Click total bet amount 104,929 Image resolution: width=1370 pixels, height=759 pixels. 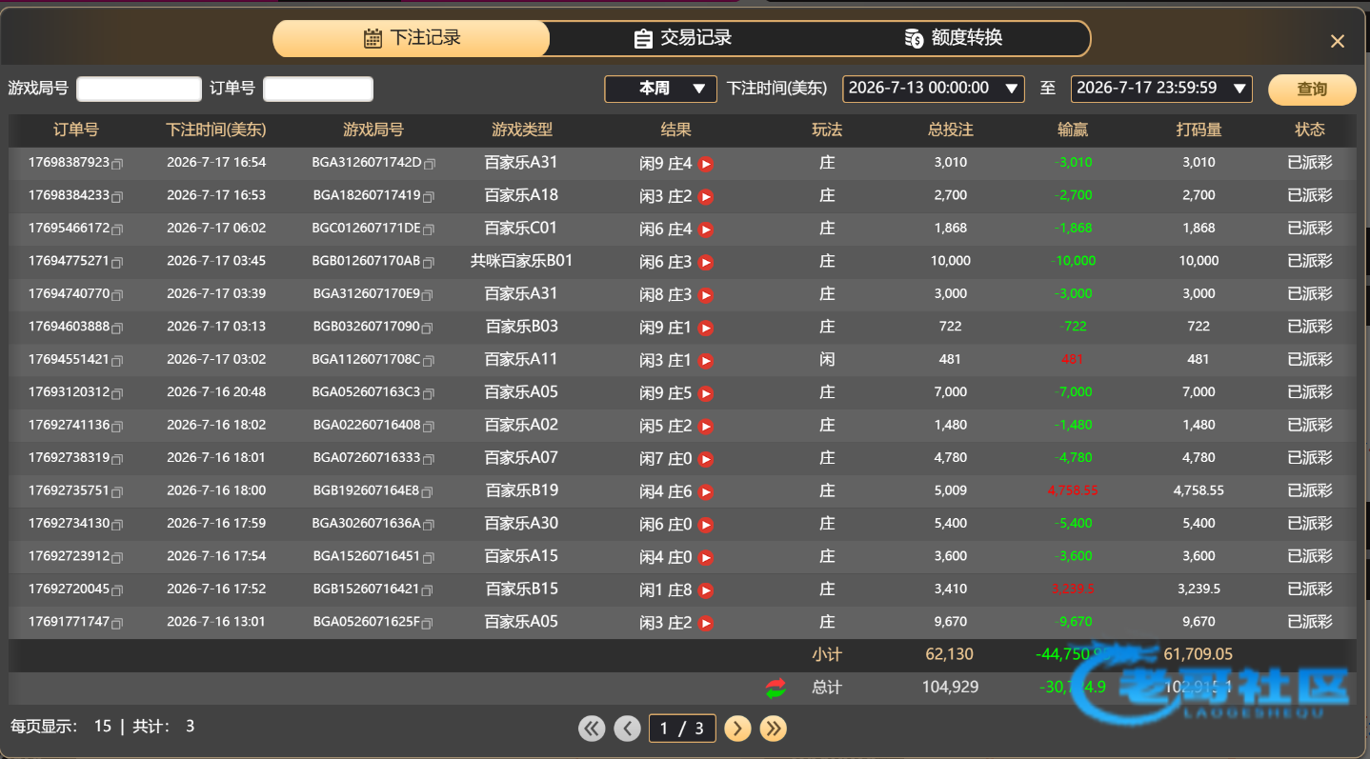point(950,687)
